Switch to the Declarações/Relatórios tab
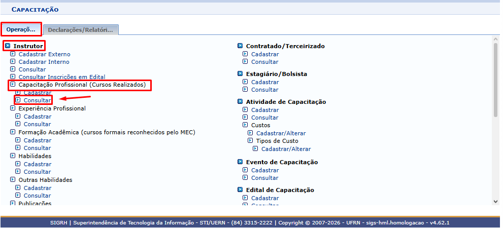The height and width of the screenshot is (228, 503). [81, 30]
